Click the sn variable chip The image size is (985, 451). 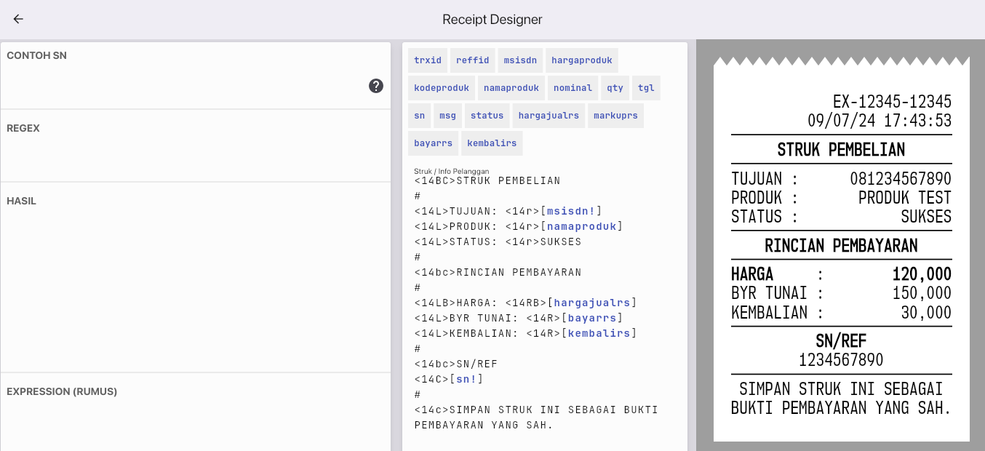click(419, 116)
